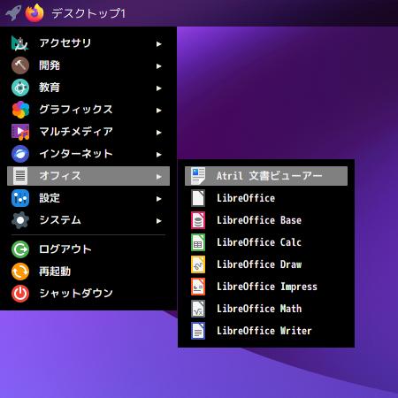Open the 設定 settings category

(x=88, y=198)
